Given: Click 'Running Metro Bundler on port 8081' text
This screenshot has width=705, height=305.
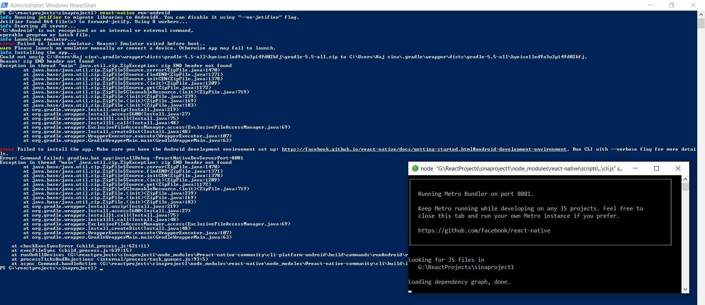Looking at the screenshot, I should [x=476, y=194].
